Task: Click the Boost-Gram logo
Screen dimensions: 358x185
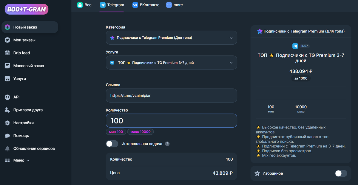Action: (x=27, y=9)
